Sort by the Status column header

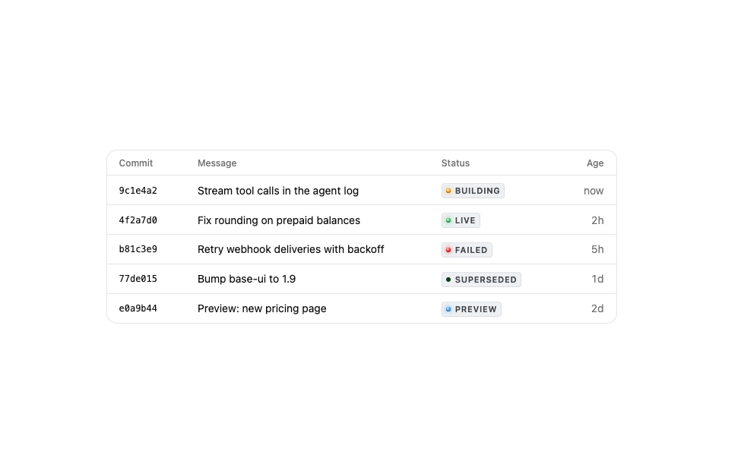point(455,163)
